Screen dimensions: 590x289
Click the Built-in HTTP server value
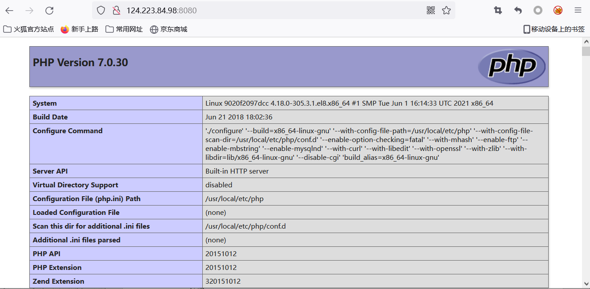pyautogui.click(x=237, y=171)
